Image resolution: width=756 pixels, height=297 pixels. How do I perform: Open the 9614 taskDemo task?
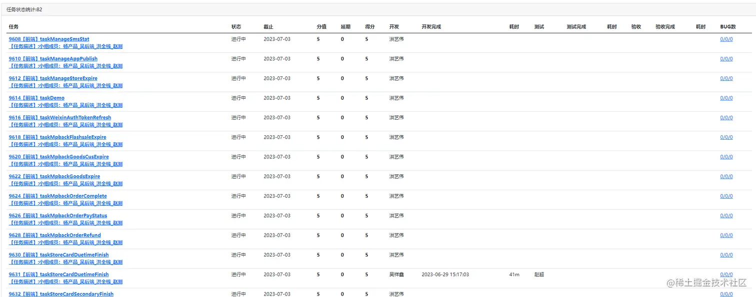point(36,98)
